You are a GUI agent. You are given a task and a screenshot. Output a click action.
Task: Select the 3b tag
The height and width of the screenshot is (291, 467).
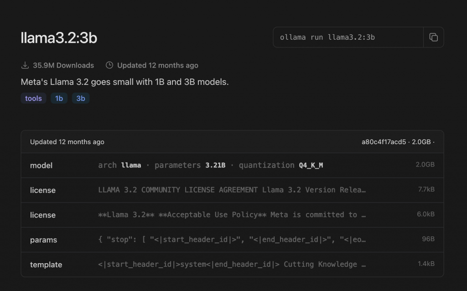click(x=81, y=98)
